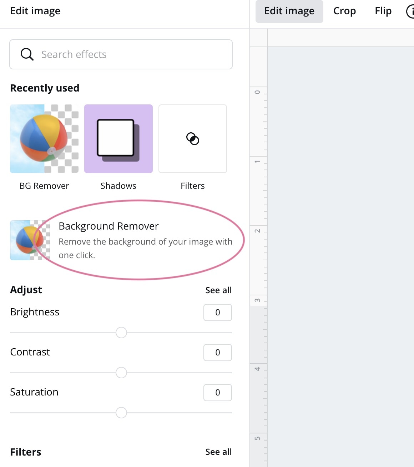Click the Shadows label
Image resolution: width=414 pixels, height=467 pixels.
118,186
